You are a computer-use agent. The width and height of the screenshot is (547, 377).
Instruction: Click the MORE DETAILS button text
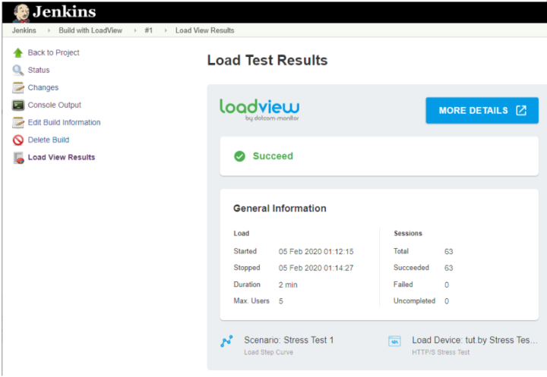tap(473, 111)
